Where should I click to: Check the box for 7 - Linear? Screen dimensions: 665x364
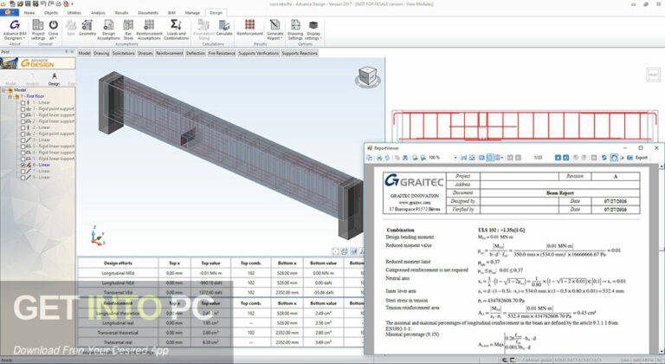(x=23, y=172)
